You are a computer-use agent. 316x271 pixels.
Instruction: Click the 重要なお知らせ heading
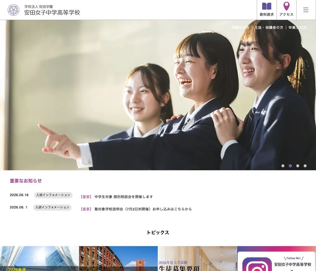click(x=26, y=181)
